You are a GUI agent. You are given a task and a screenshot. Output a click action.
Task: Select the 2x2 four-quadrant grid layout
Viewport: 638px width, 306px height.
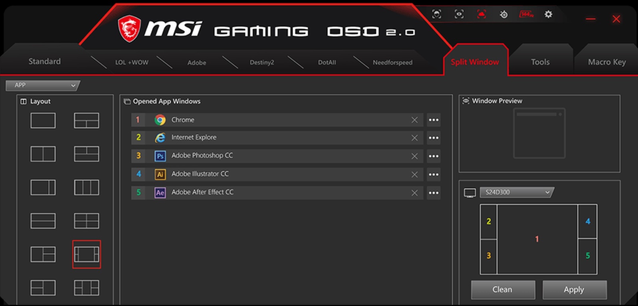click(x=87, y=221)
